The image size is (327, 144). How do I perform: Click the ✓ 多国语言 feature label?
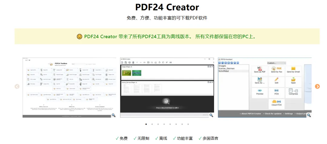pyautogui.click(x=208, y=138)
